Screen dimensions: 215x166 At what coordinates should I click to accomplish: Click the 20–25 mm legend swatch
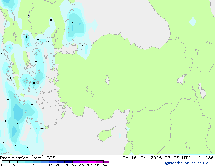(61, 162)
